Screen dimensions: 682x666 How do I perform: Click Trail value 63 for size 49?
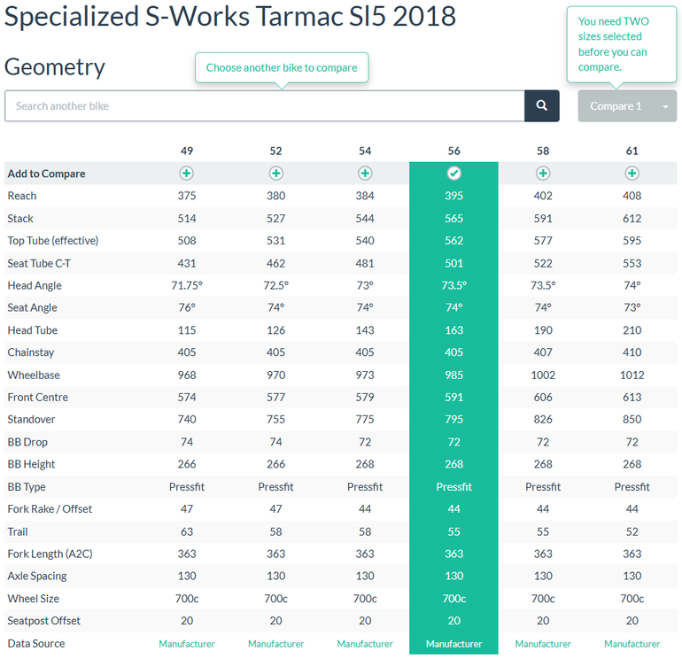[x=187, y=531]
